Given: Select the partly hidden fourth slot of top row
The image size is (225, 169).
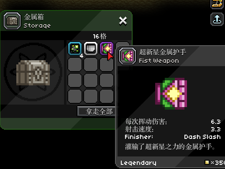Looking at the screenshot, I should pos(123,44).
